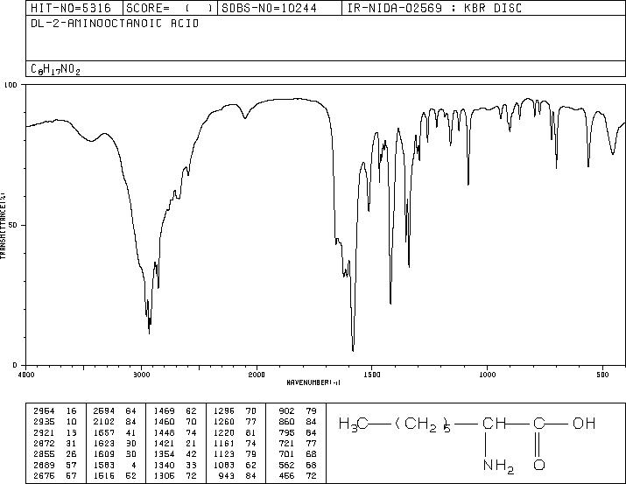
Task: Click the 1469 peak entry in table
Action: [x=175, y=411]
